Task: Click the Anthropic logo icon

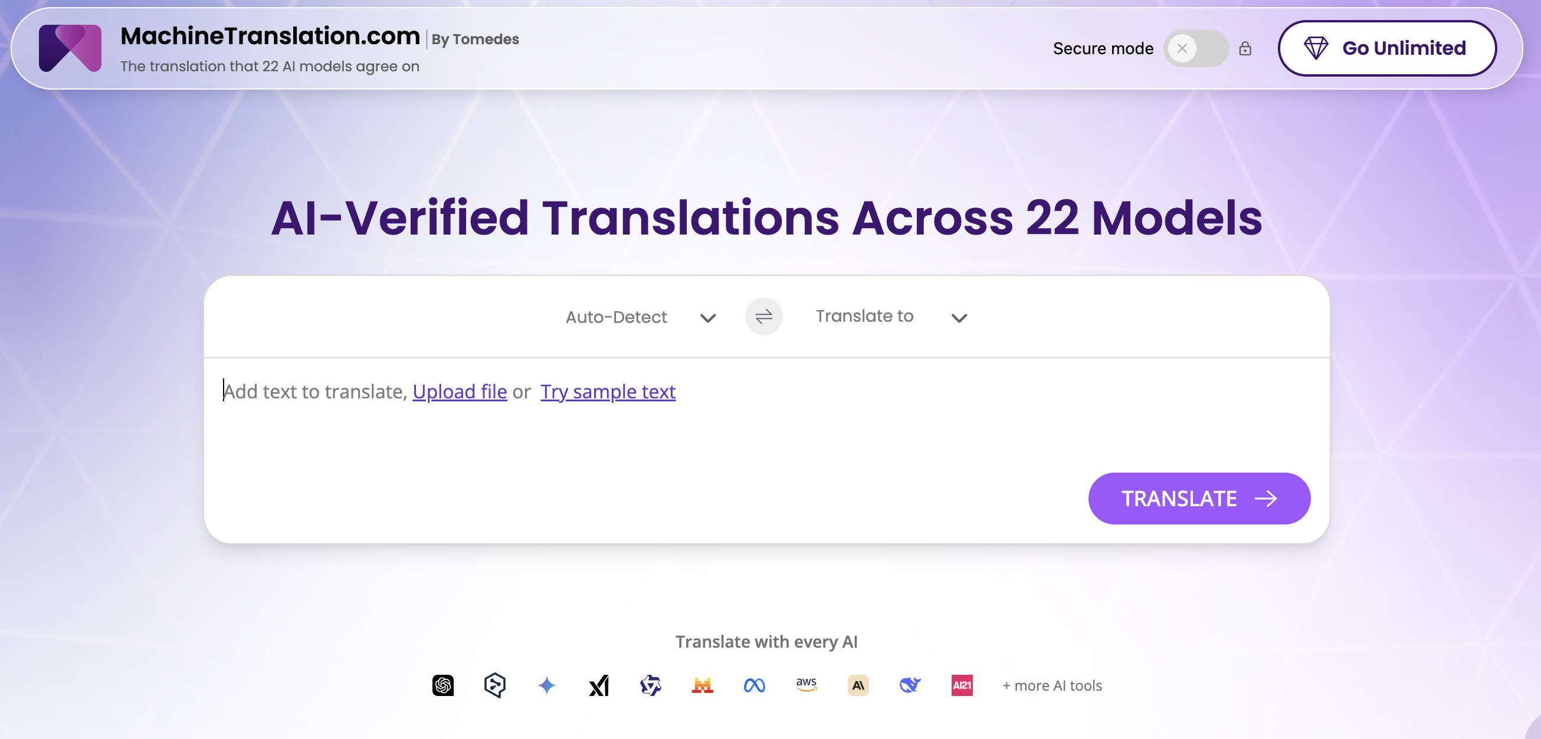Action: 858,685
